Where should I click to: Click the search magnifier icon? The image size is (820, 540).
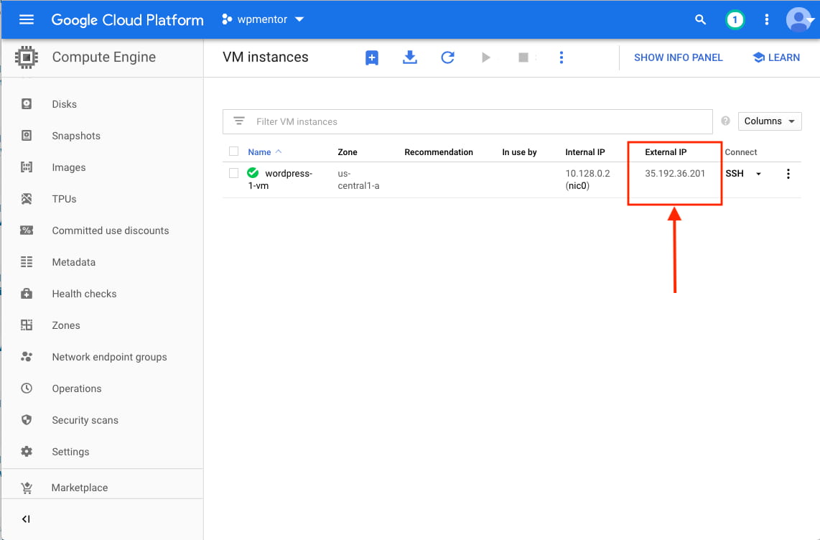click(x=700, y=20)
